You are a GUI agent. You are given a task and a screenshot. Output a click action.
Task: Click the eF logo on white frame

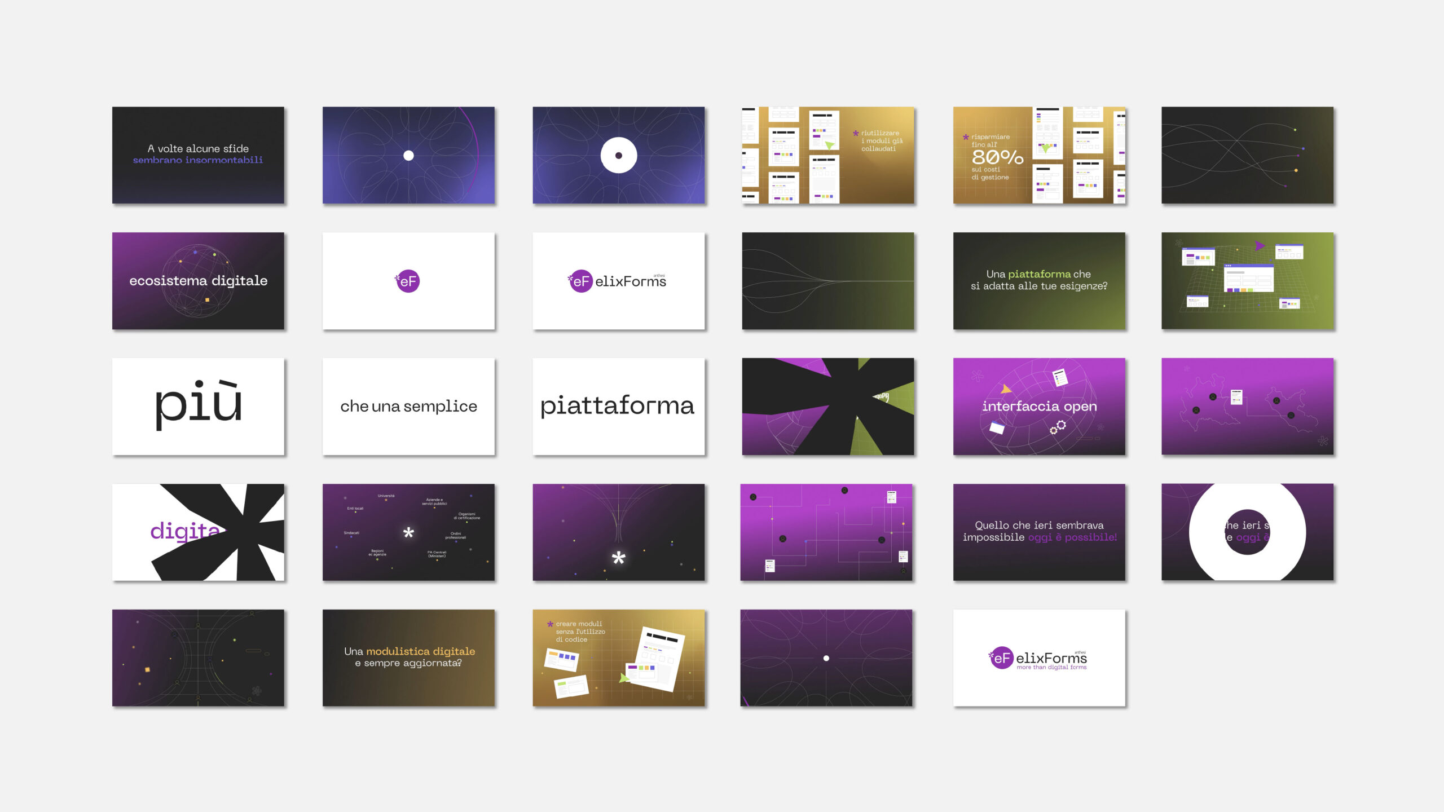(408, 281)
